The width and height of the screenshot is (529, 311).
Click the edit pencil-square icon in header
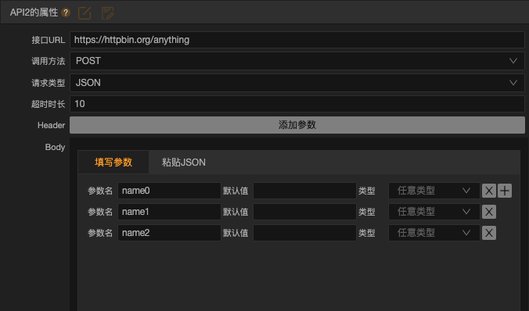click(x=85, y=13)
